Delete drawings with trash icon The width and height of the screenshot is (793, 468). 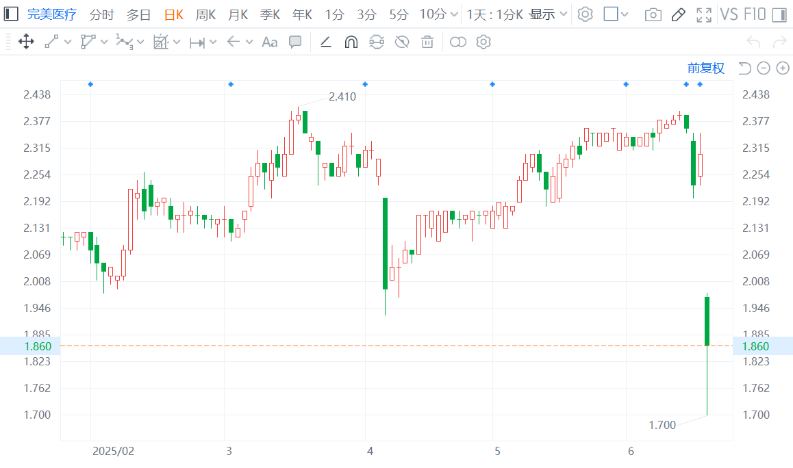[x=427, y=42]
